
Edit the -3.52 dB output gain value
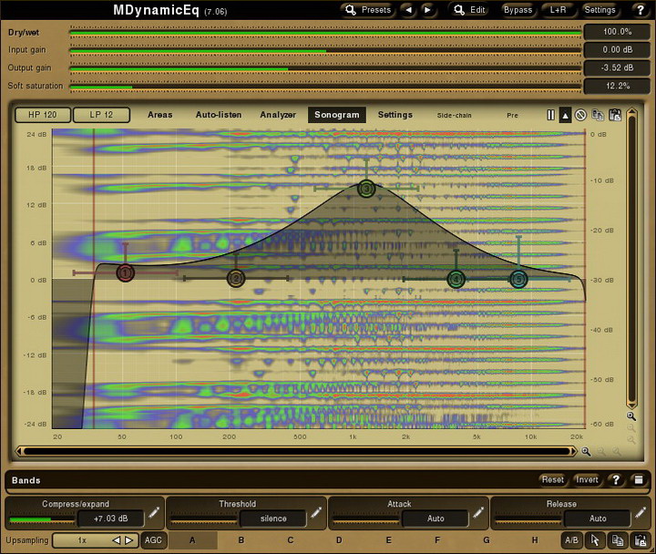click(618, 67)
